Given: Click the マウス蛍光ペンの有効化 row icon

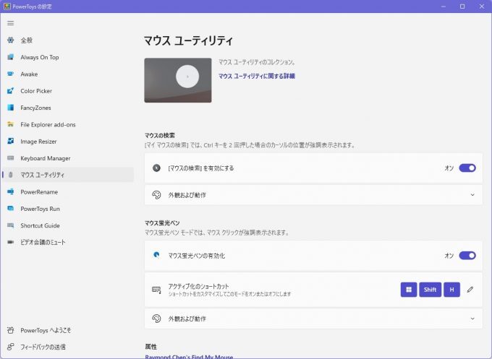Looking at the screenshot, I should 156,255.
